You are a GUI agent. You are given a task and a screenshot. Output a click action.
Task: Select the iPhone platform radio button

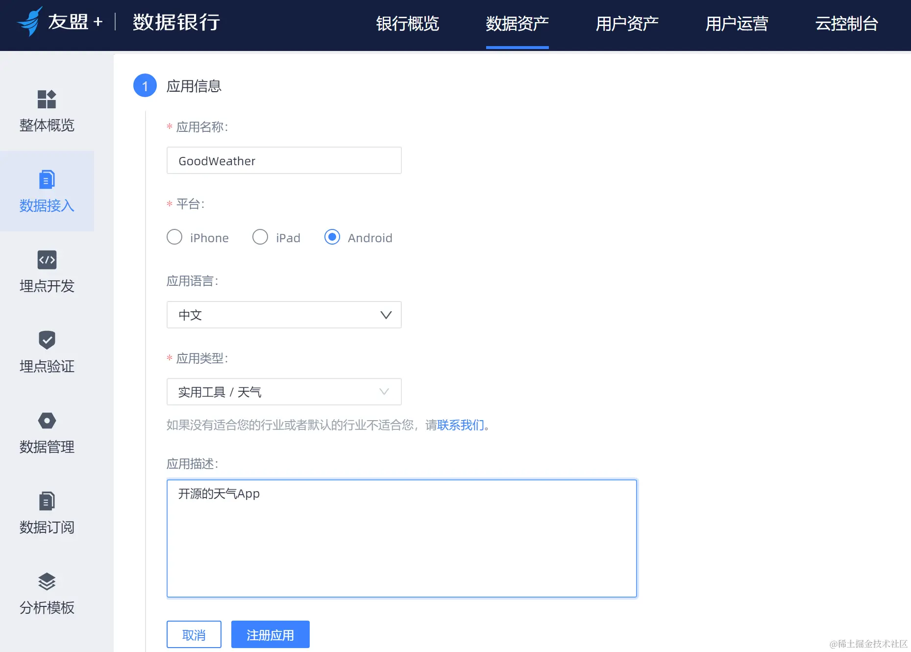(x=174, y=237)
